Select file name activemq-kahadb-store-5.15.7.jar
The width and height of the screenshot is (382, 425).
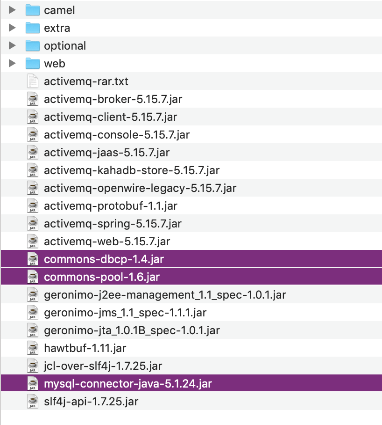coord(132,170)
